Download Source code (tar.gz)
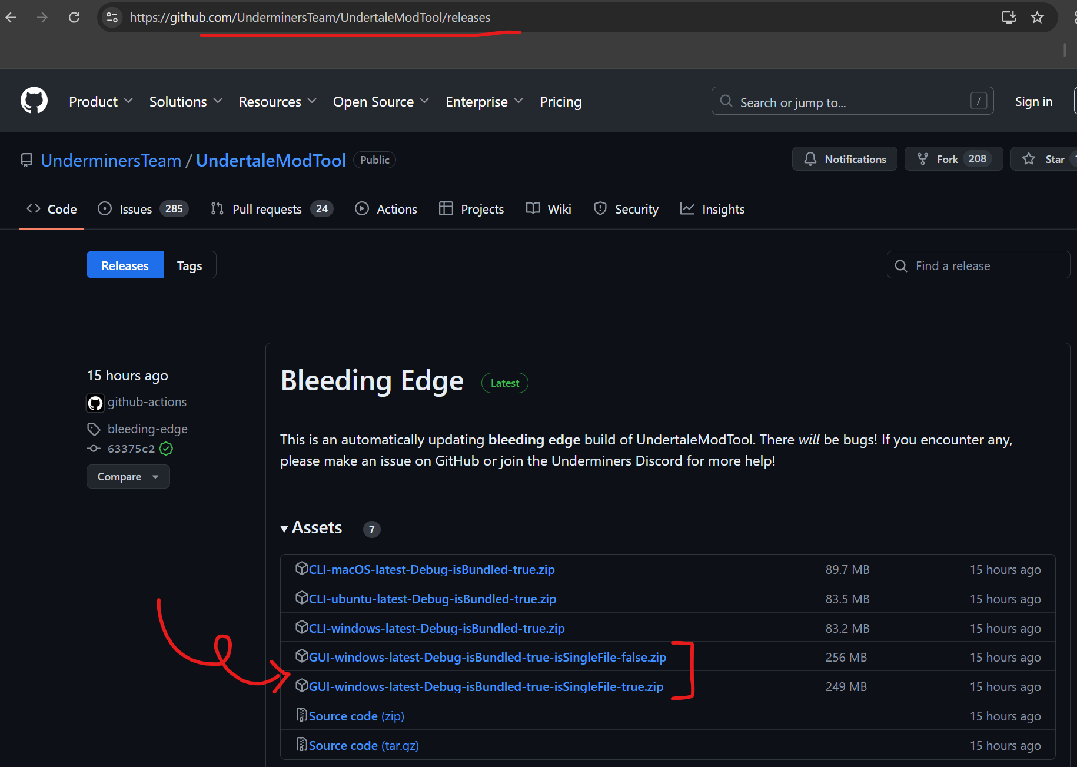 pyautogui.click(x=364, y=746)
